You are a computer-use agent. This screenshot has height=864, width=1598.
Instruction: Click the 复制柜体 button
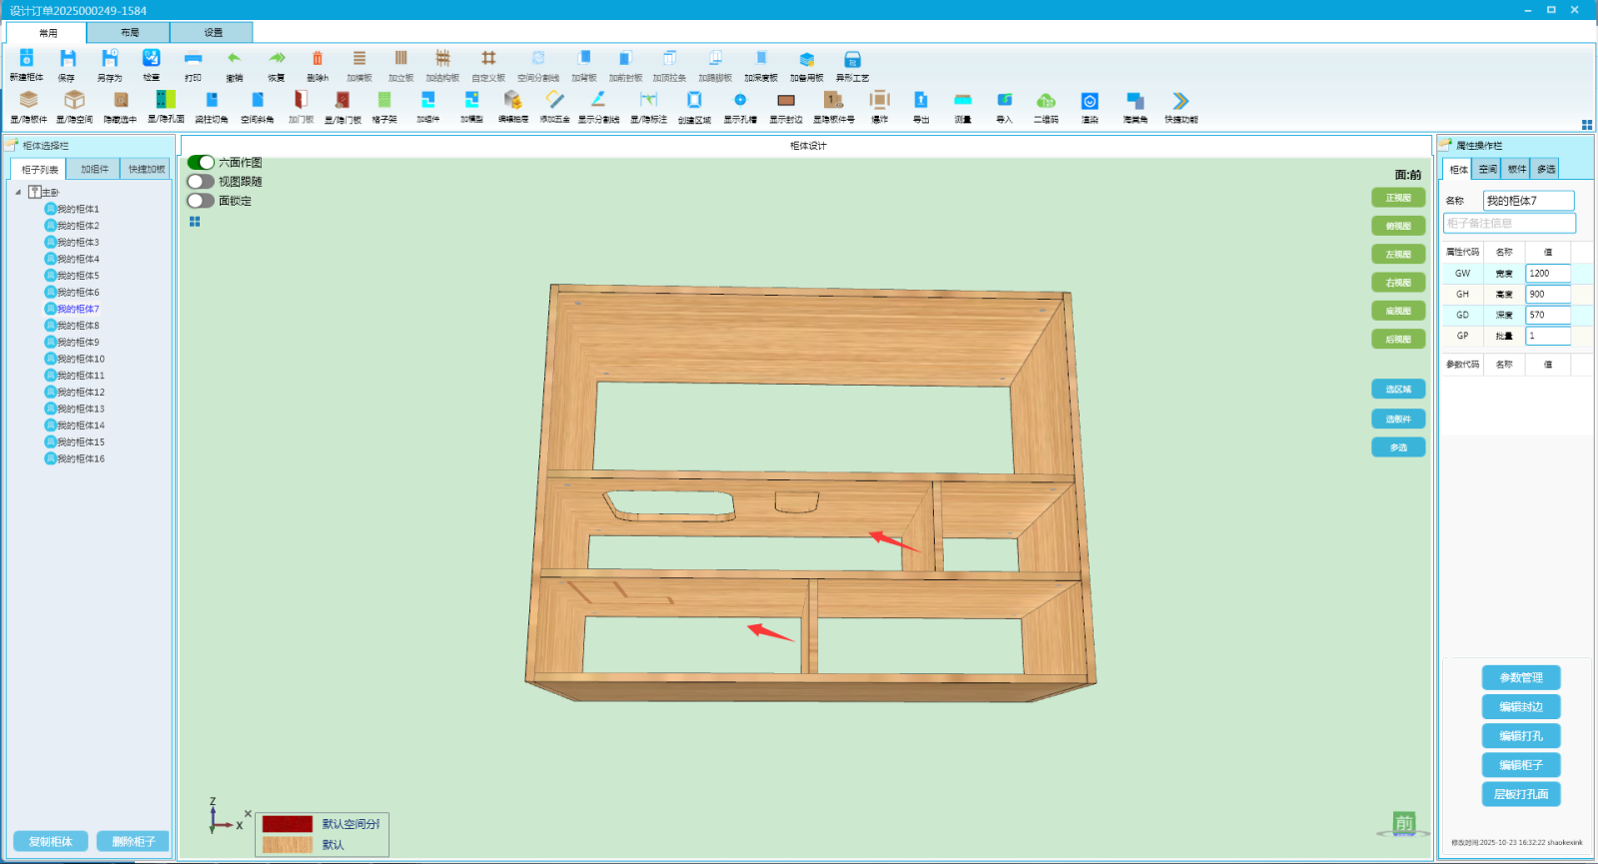click(x=50, y=841)
